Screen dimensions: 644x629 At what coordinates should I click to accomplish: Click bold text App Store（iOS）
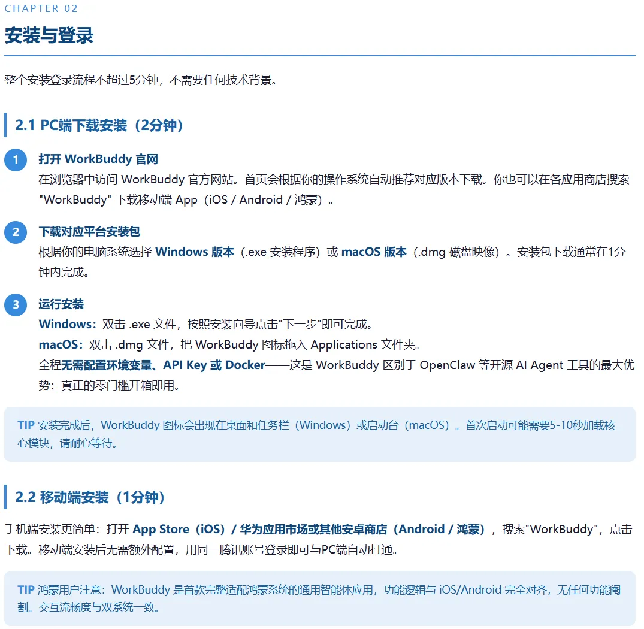click(x=179, y=529)
